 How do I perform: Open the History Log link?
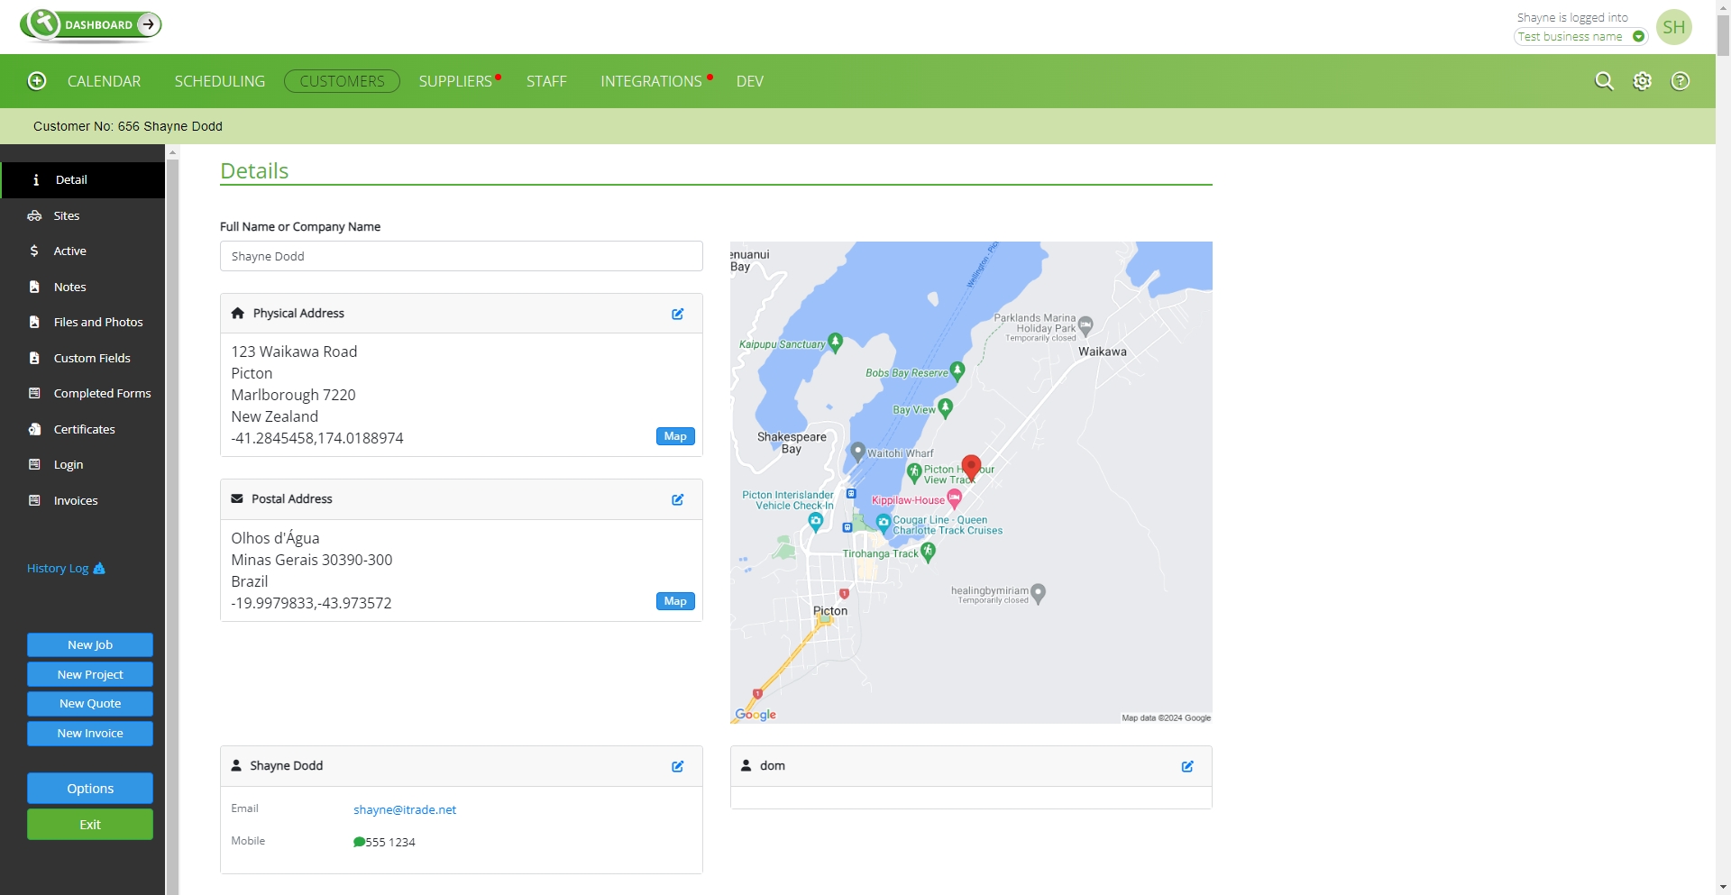tap(58, 568)
